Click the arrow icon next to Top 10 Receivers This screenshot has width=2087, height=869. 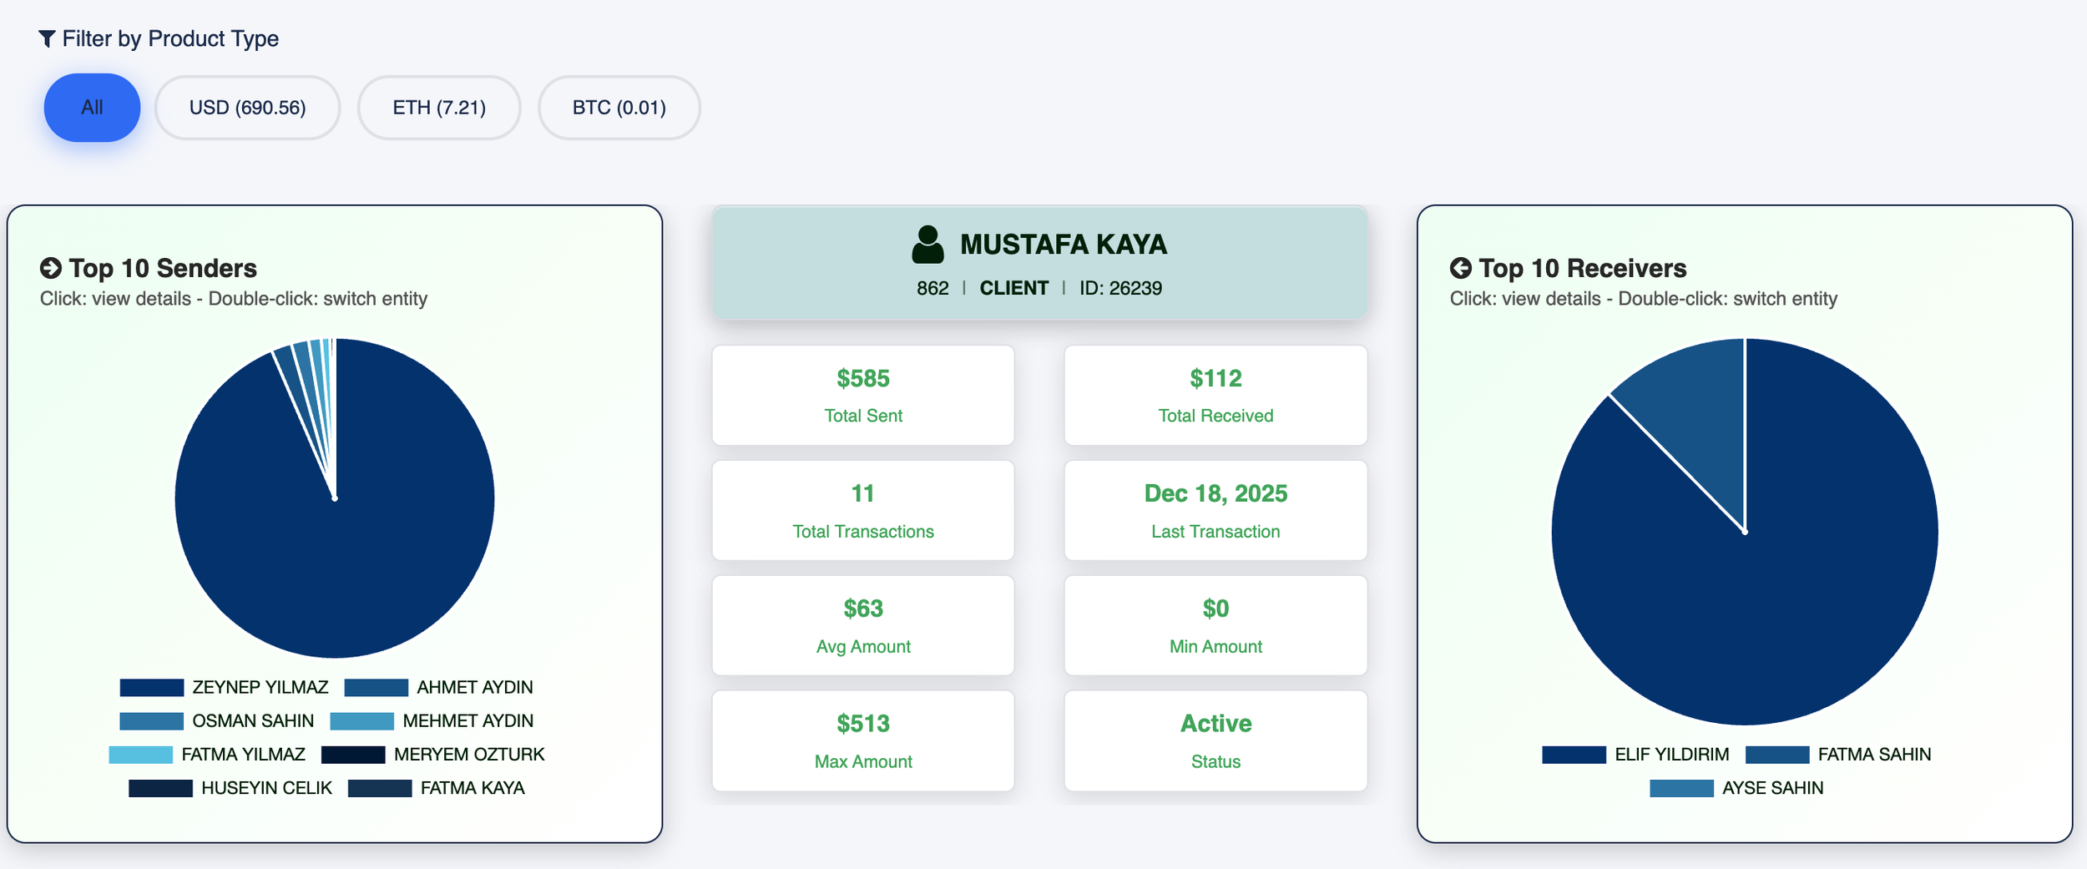pos(1460,268)
